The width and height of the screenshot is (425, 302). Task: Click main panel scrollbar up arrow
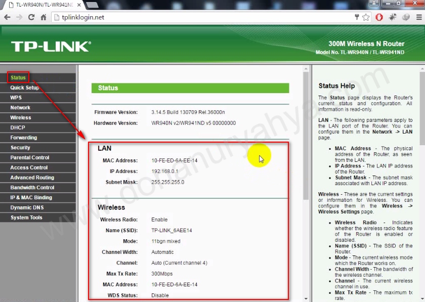306,69
